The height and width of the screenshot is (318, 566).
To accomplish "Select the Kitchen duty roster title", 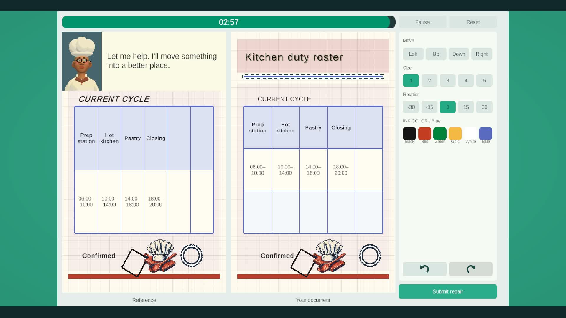I will [294, 57].
